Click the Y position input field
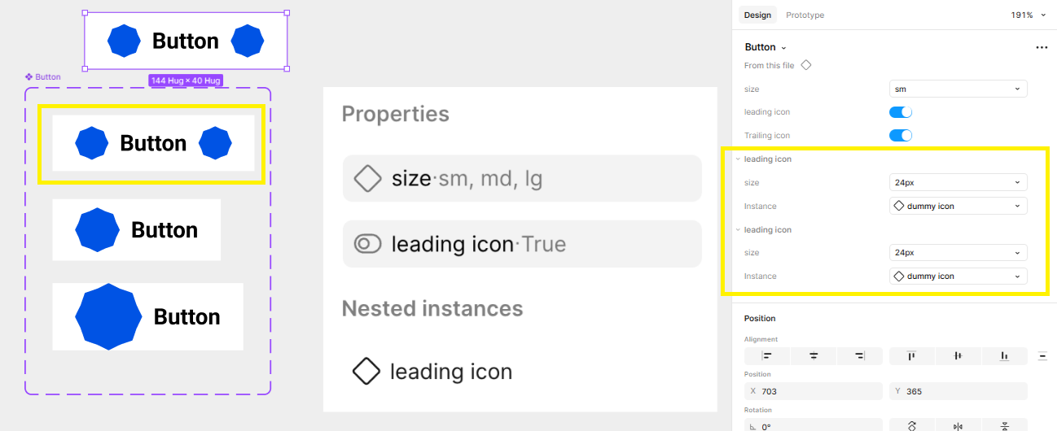 coord(958,391)
